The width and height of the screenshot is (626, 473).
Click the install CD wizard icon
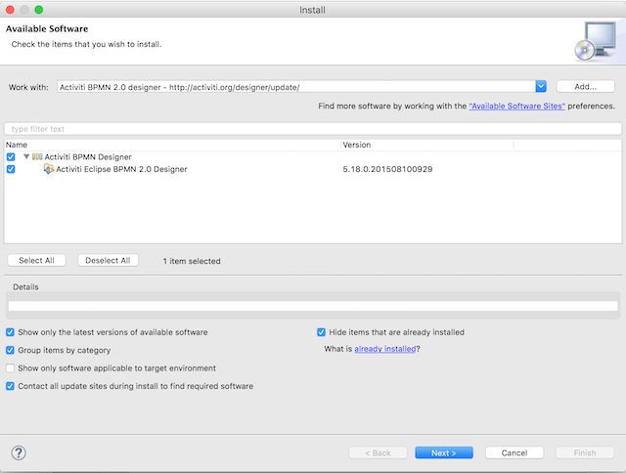(x=596, y=40)
